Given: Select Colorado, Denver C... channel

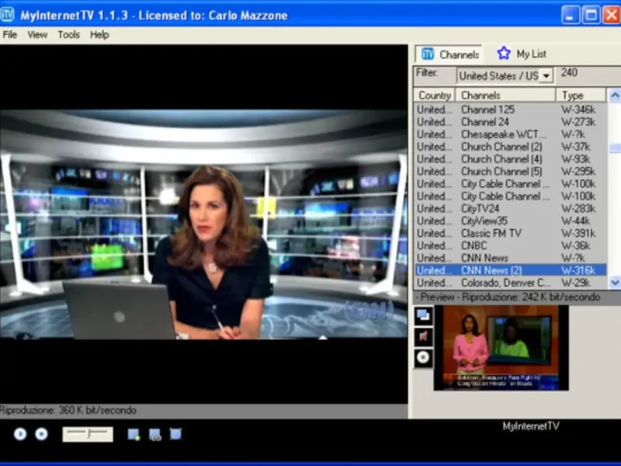Looking at the screenshot, I should [x=511, y=283].
